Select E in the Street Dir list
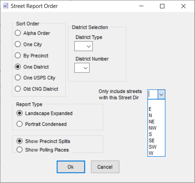The height and width of the screenshot is (183, 195). click(156, 109)
